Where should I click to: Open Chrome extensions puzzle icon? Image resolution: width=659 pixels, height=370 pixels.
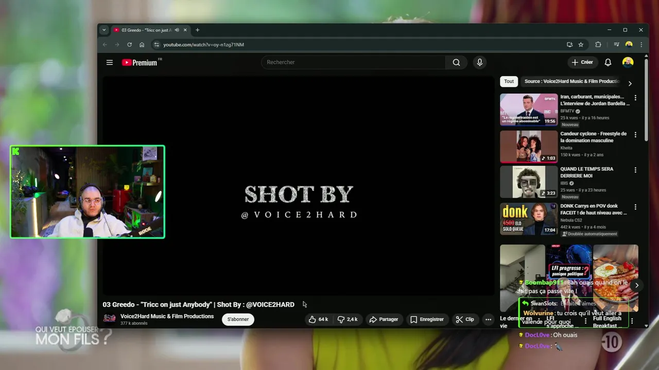coord(598,45)
